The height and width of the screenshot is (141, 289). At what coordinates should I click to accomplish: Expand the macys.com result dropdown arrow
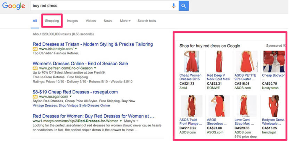pos(121,121)
